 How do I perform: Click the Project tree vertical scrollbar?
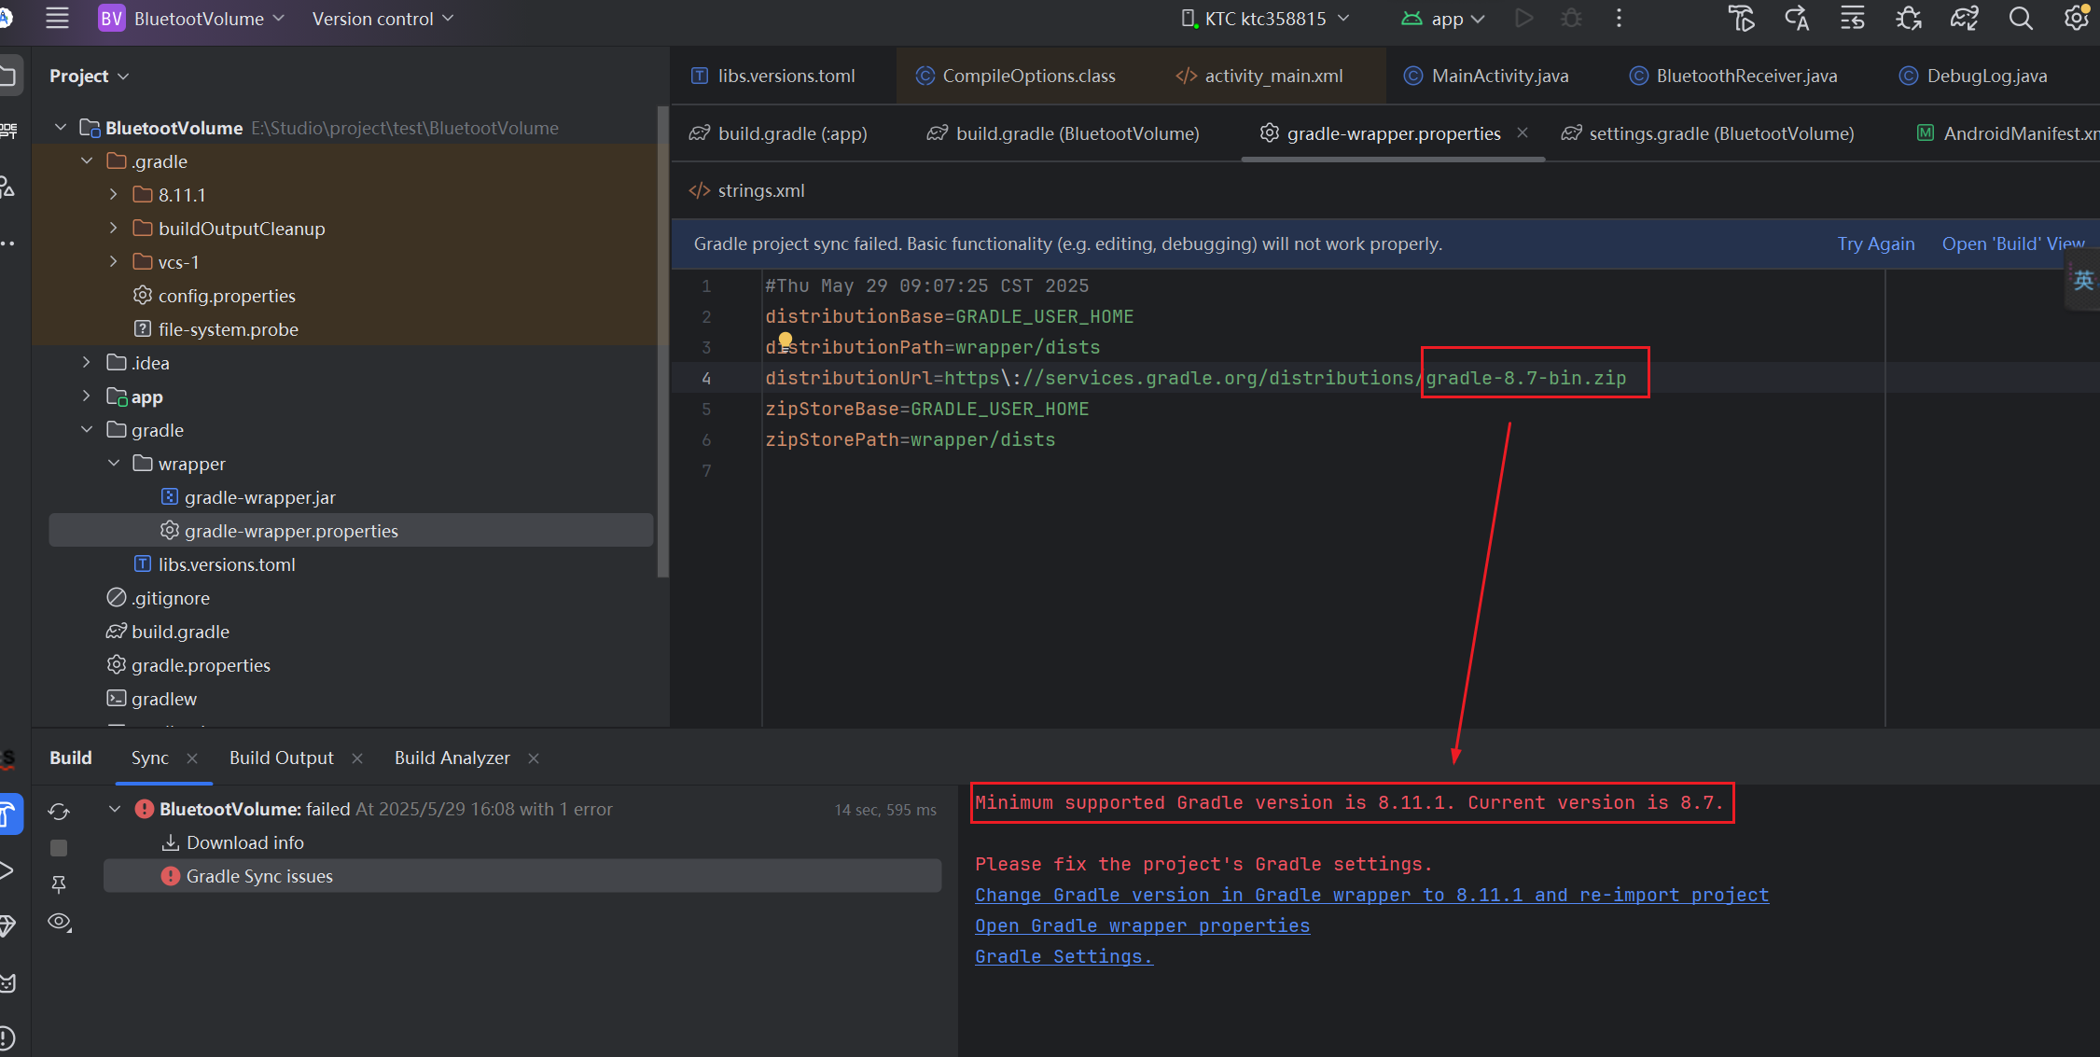663,342
